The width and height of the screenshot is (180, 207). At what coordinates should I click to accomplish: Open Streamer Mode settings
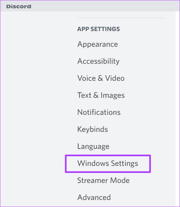(x=103, y=180)
